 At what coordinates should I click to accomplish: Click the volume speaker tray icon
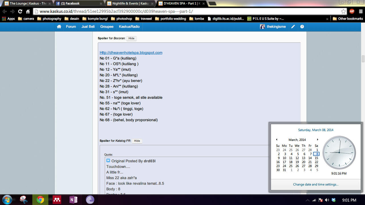click(327, 200)
